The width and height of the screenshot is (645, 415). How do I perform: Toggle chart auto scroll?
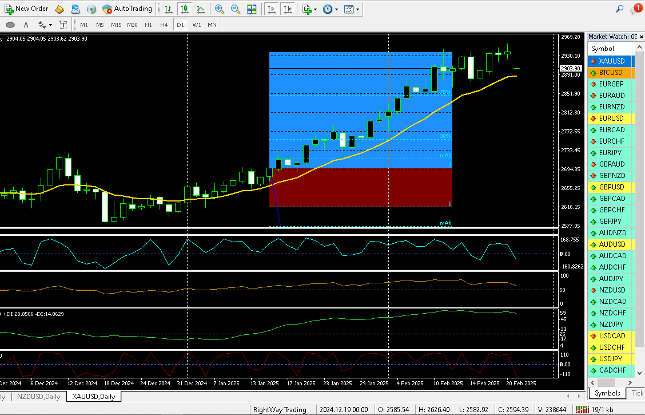(x=271, y=9)
